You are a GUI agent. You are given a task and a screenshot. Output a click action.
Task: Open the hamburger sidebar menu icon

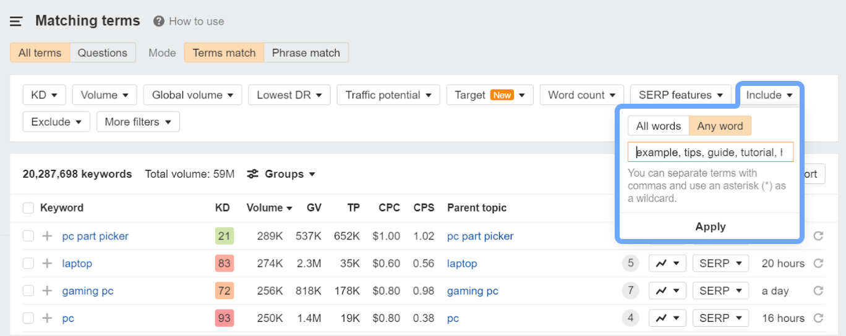click(16, 21)
